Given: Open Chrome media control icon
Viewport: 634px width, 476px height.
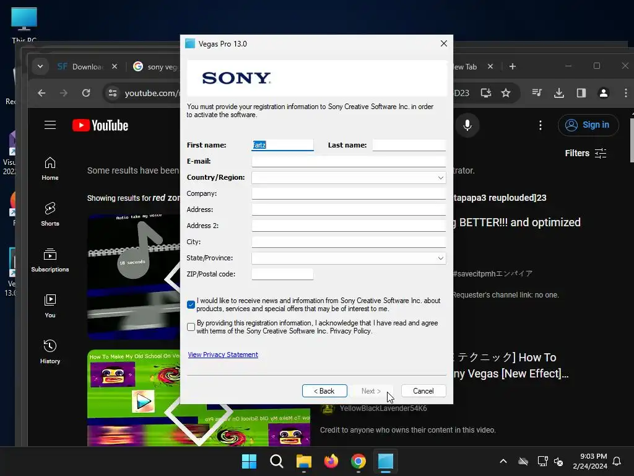Looking at the screenshot, I should (537, 93).
